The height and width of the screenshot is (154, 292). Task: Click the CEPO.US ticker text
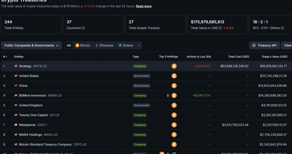tap(80, 145)
